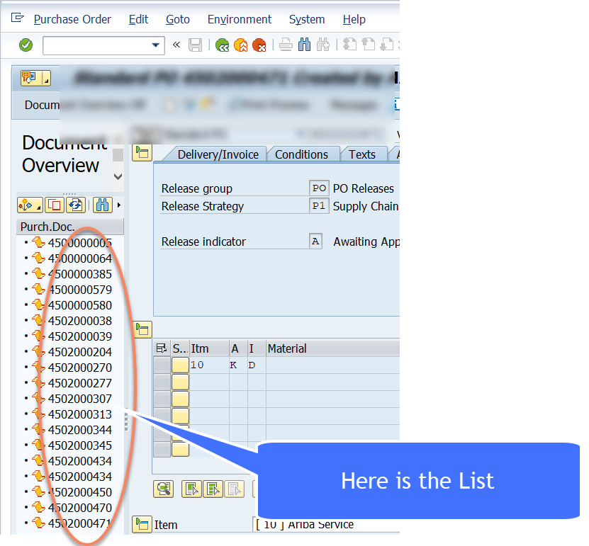Click the item details magnifier icon below table
The height and width of the screenshot is (546, 589).
tap(164, 488)
